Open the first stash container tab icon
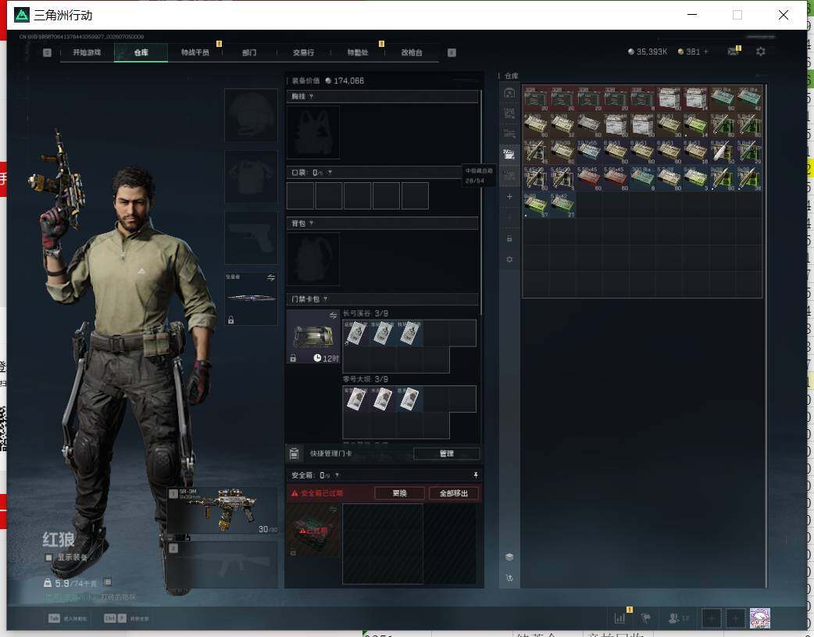The image size is (814, 637). click(x=509, y=93)
